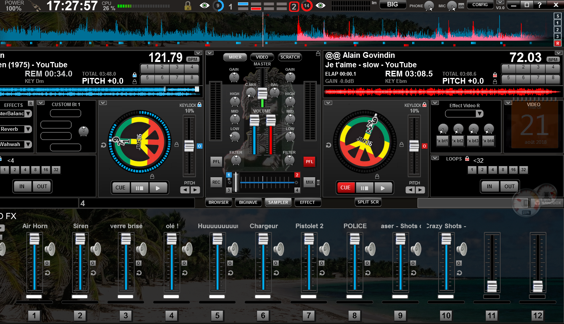Image resolution: width=564 pixels, height=324 pixels.
Task: Click the LOOPS padlock icon on right deck
Action: [467, 159]
